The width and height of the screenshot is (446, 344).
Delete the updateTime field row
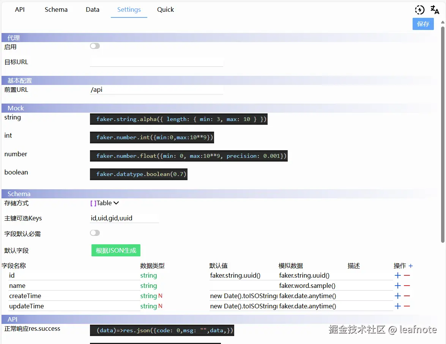[x=407, y=306]
